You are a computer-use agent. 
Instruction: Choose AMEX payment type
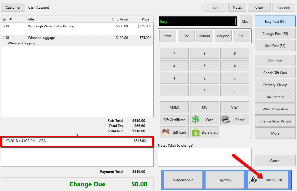coord(174,107)
